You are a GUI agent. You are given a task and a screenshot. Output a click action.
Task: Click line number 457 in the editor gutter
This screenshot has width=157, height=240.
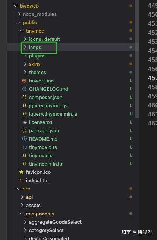pyautogui.click(x=152, y=78)
